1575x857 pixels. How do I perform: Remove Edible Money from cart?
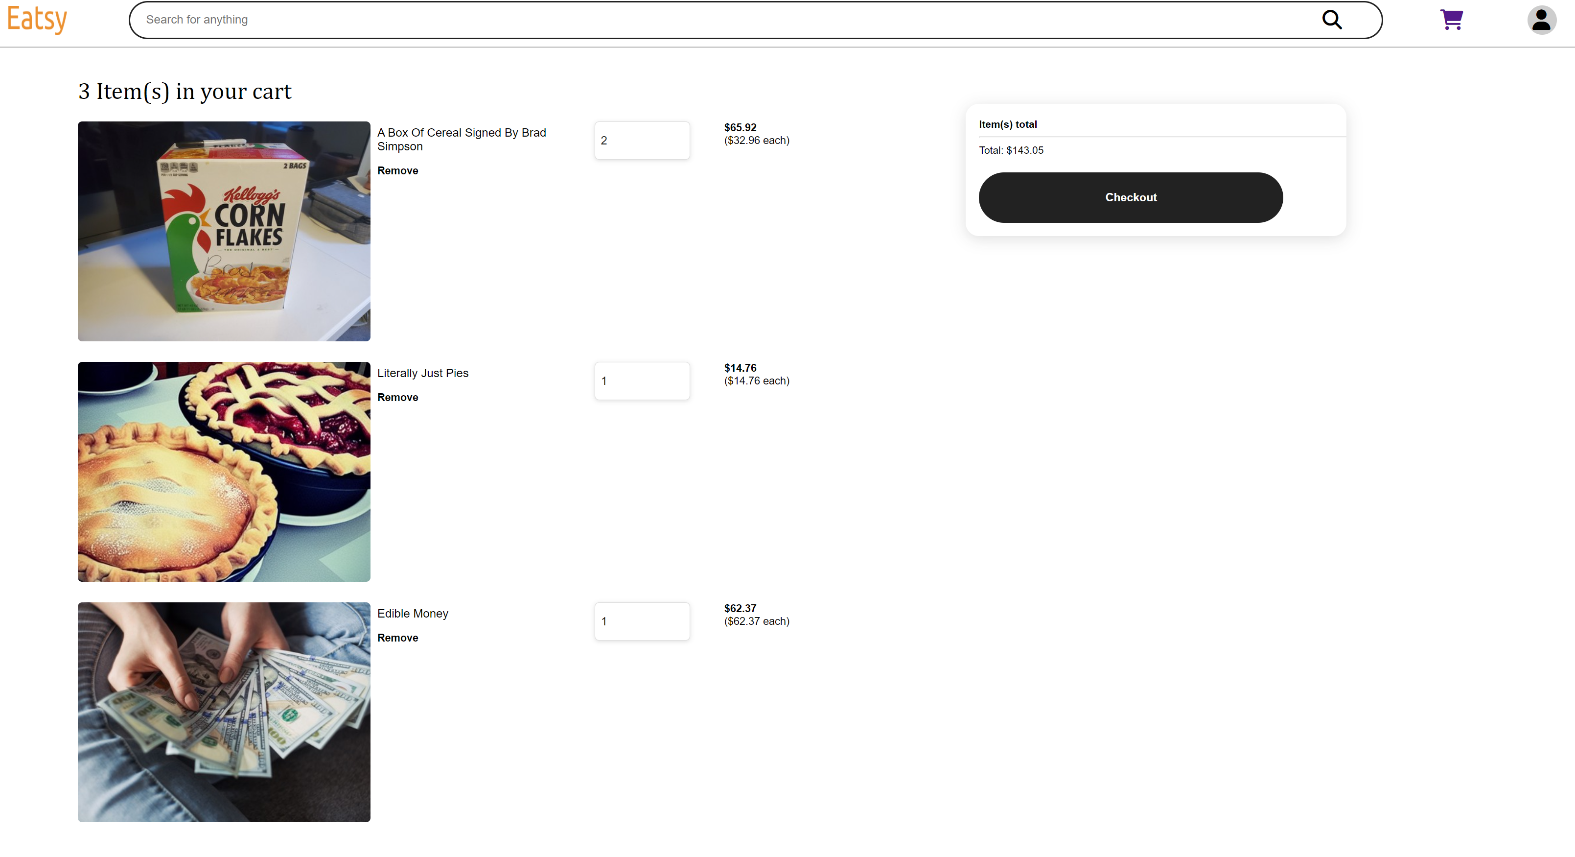tap(398, 638)
